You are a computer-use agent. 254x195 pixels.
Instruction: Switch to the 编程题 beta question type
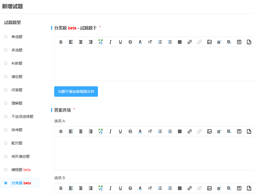(x=6, y=170)
